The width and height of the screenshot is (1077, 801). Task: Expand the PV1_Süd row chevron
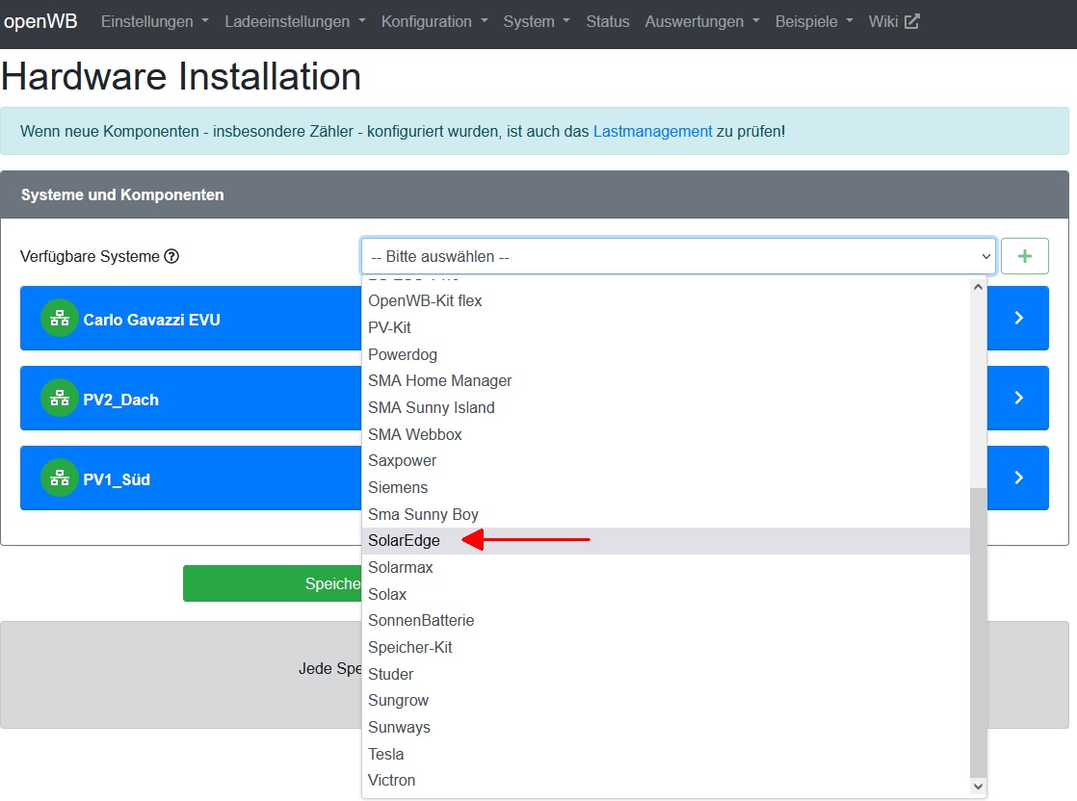pos(1018,478)
